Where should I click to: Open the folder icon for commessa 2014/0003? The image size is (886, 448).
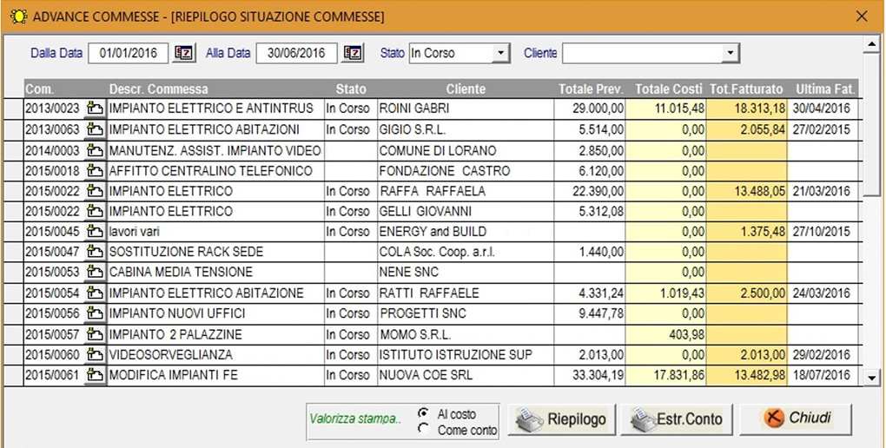95,151
